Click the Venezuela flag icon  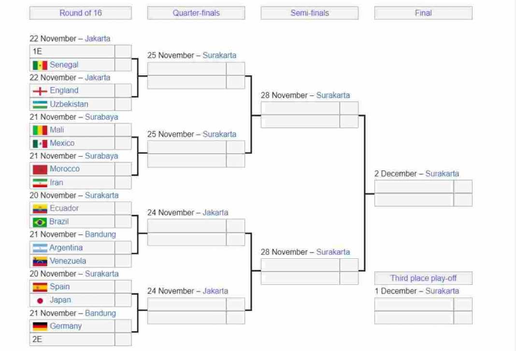coord(40,261)
